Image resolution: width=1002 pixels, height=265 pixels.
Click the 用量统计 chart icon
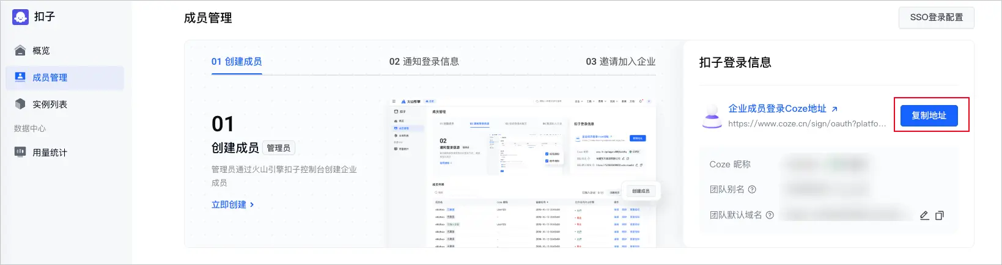coord(20,152)
